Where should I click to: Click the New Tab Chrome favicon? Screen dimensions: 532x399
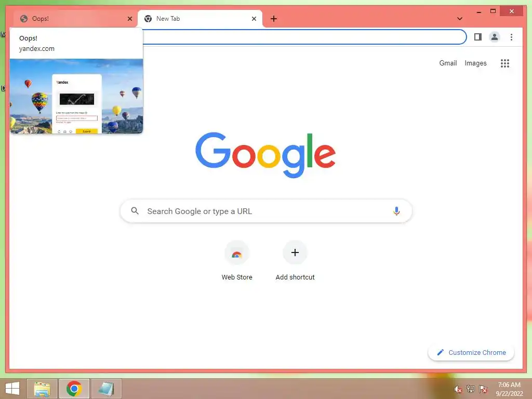point(148,19)
